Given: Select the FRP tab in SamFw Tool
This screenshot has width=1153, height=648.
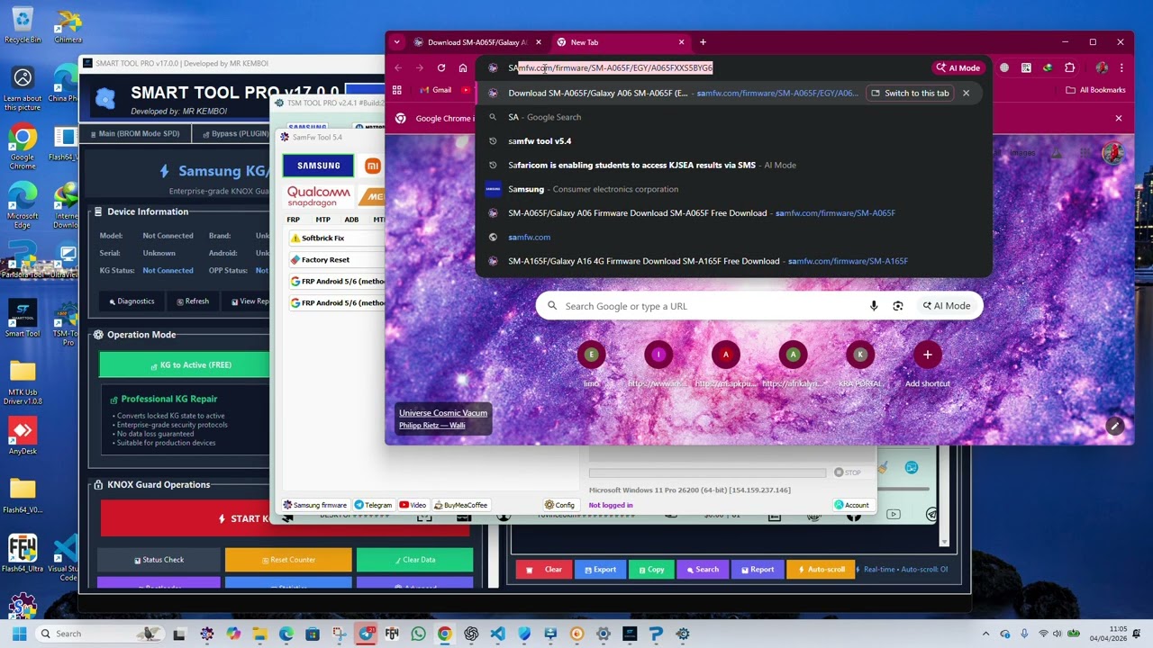Looking at the screenshot, I should pos(294,220).
